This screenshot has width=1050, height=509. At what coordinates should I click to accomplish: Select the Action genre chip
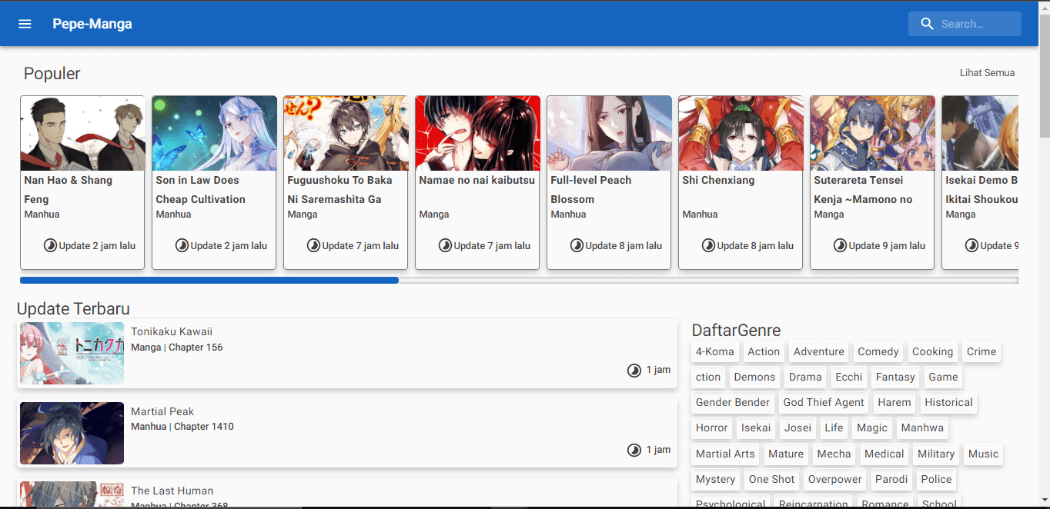pos(764,351)
